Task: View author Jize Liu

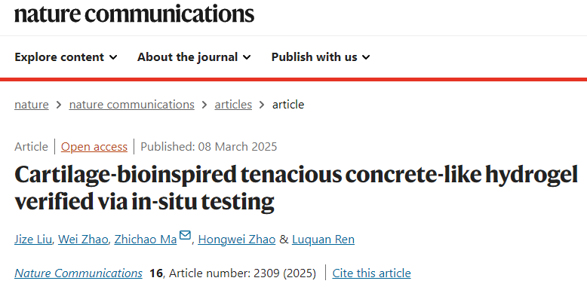Action: pos(33,240)
